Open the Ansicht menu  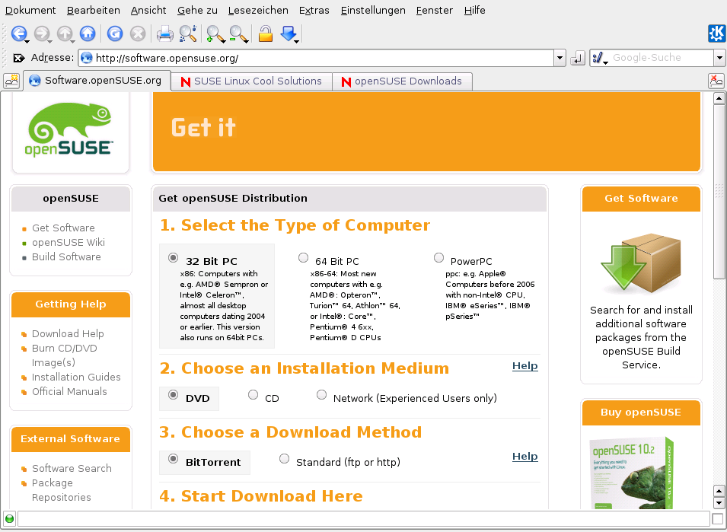pos(148,10)
